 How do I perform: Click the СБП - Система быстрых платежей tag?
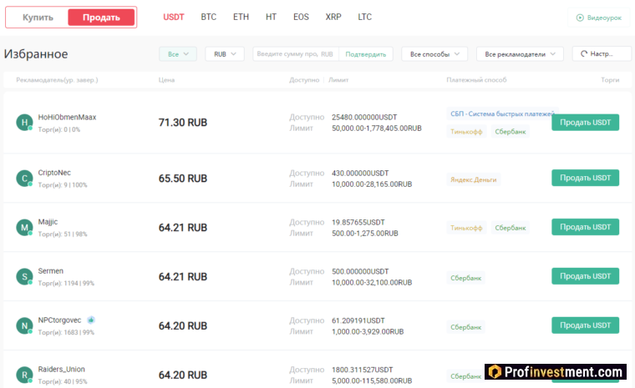(x=502, y=114)
